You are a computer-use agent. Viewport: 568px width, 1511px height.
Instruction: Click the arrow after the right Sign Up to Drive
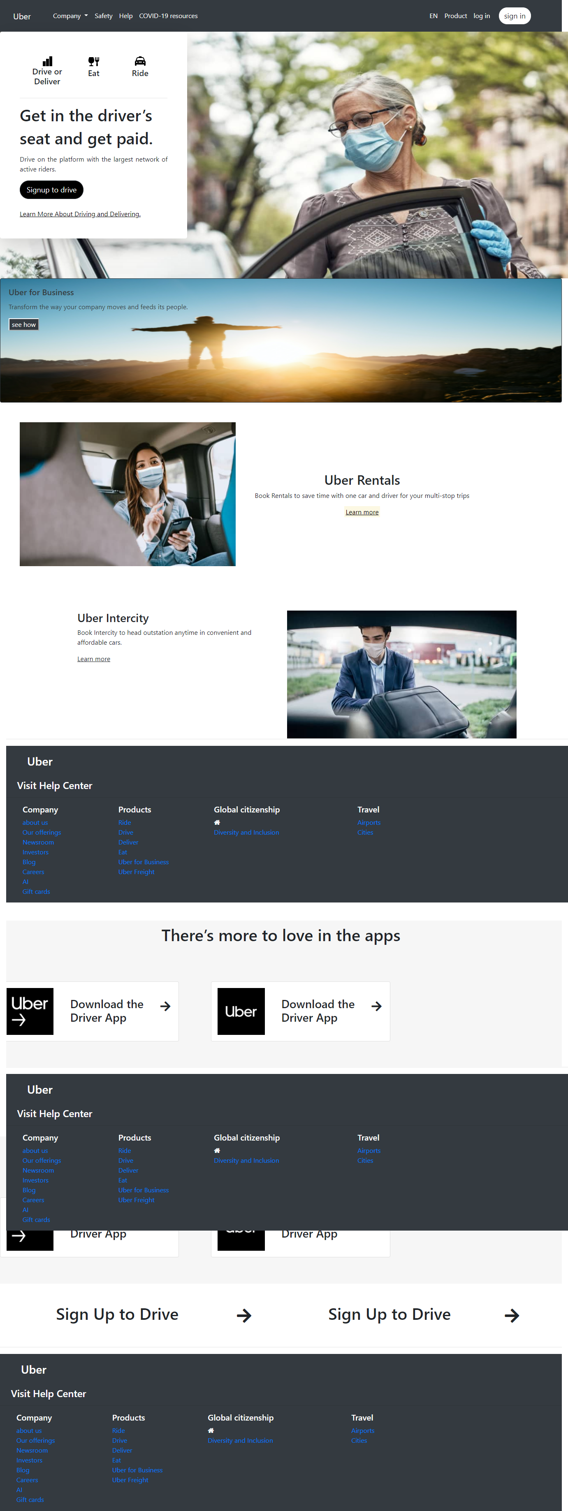pyautogui.click(x=512, y=1316)
